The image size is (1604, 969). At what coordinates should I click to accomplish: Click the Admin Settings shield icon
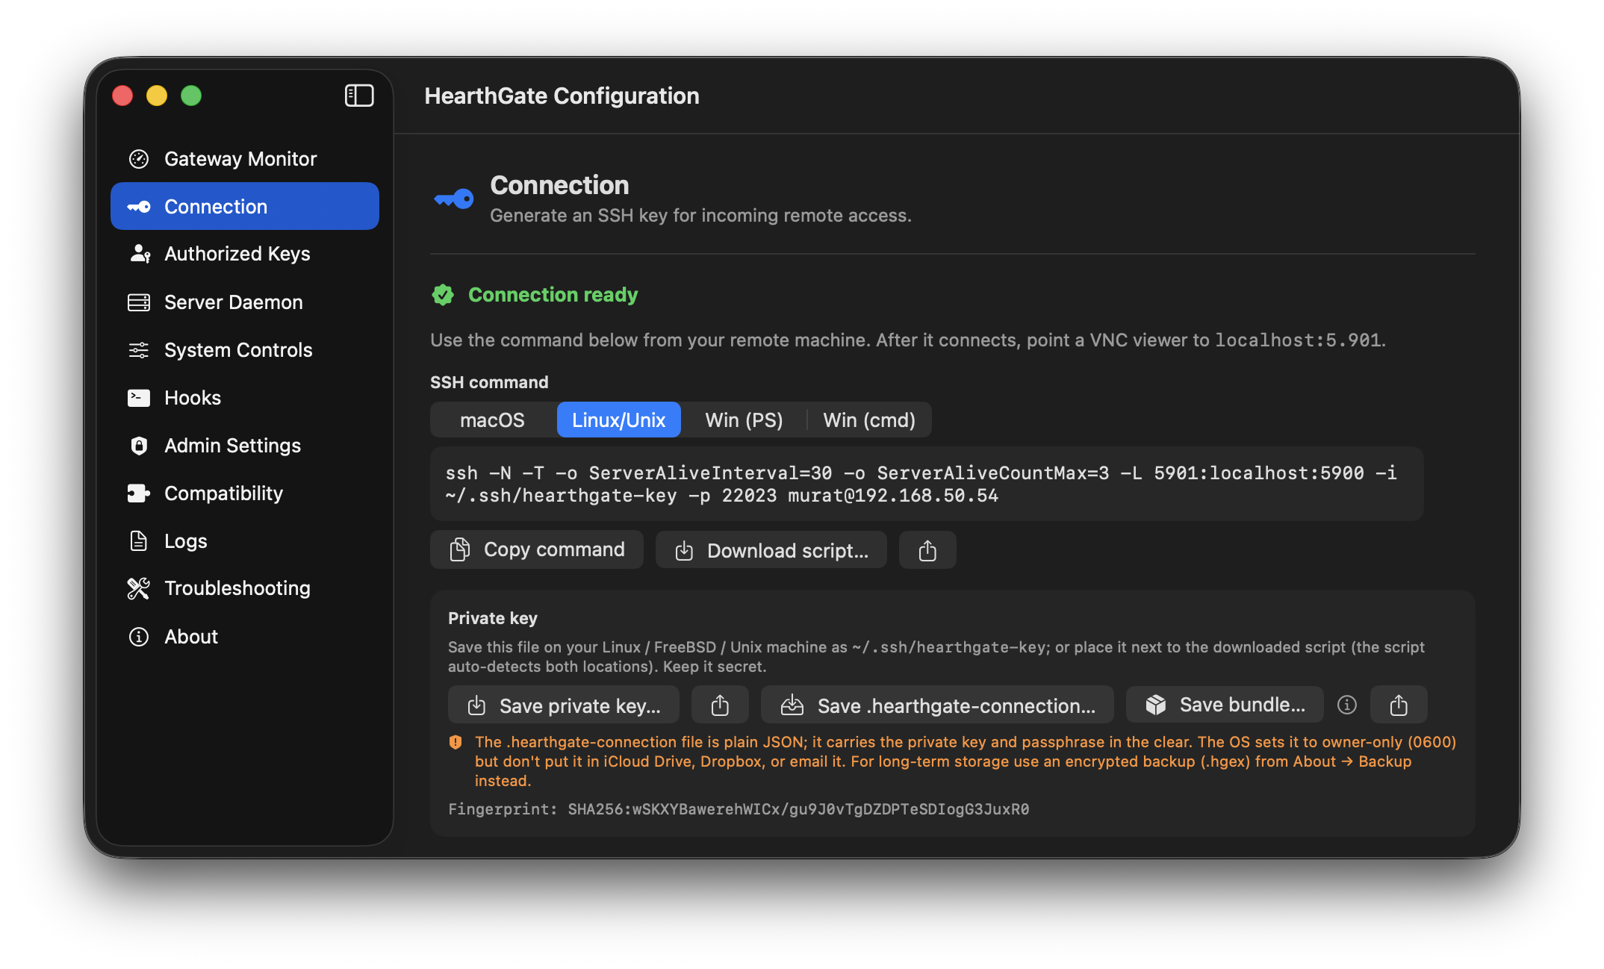click(139, 445)
